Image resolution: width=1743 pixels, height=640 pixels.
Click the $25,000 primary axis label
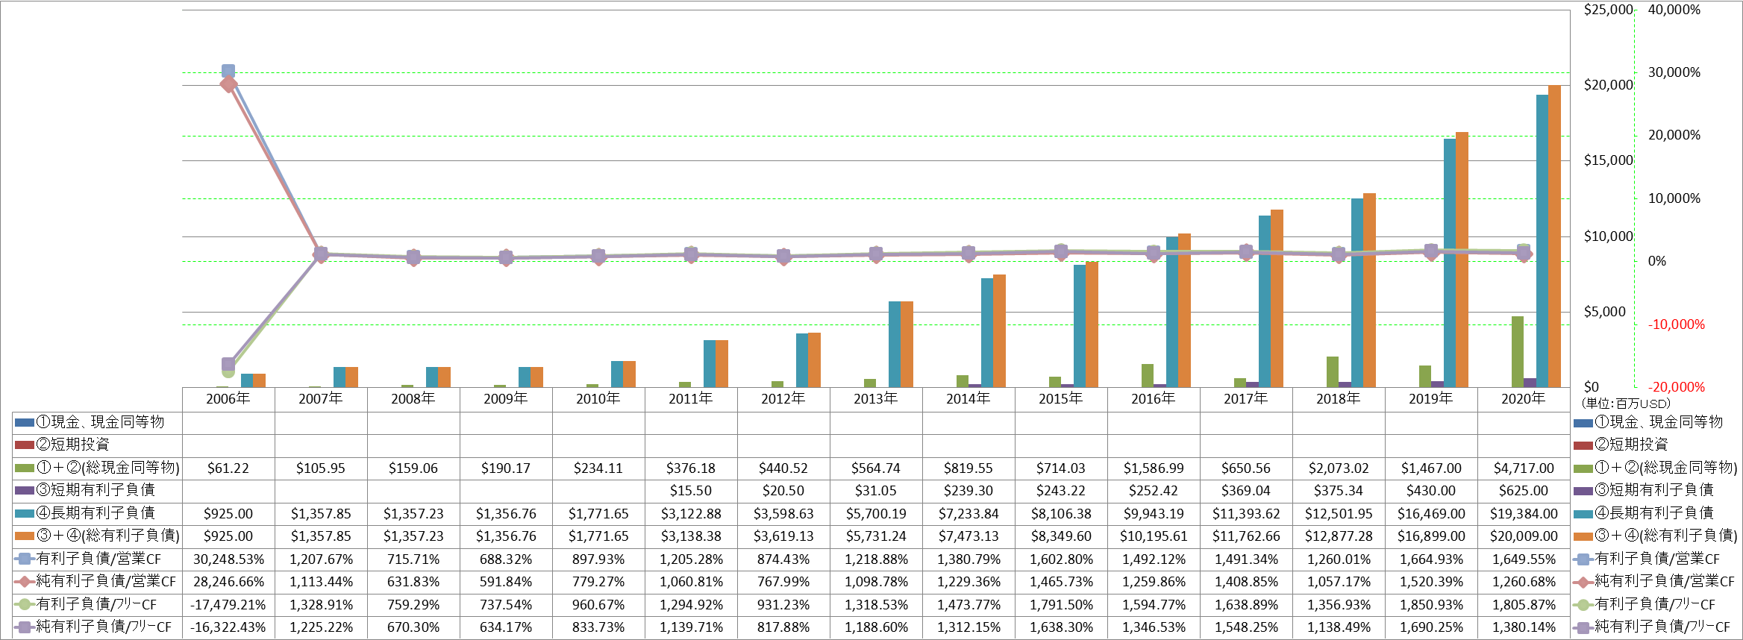coord(1608,10)
